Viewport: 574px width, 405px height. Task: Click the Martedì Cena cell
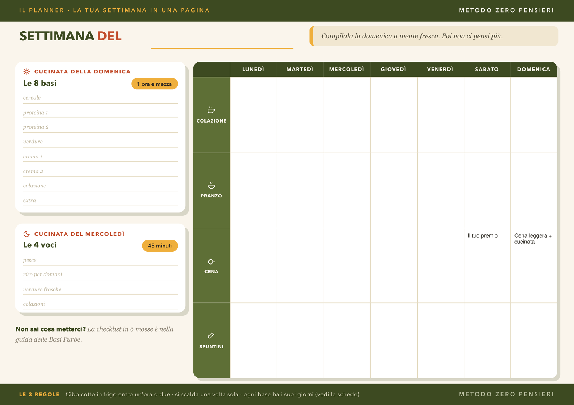click(300, 265)
